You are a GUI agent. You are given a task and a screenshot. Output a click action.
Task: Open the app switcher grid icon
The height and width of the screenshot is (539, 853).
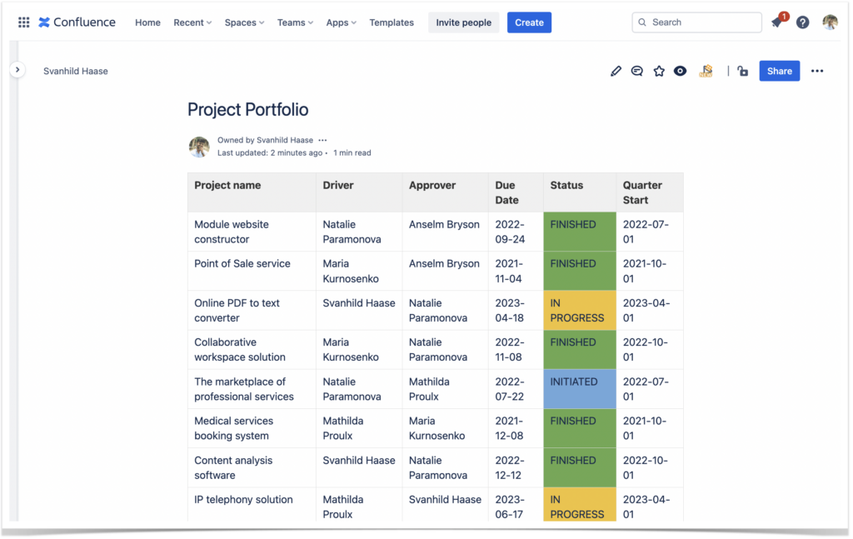23,22
